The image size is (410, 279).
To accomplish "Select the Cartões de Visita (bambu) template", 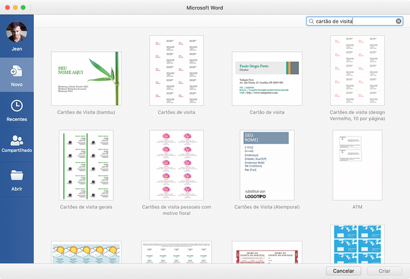I will 86,78.
